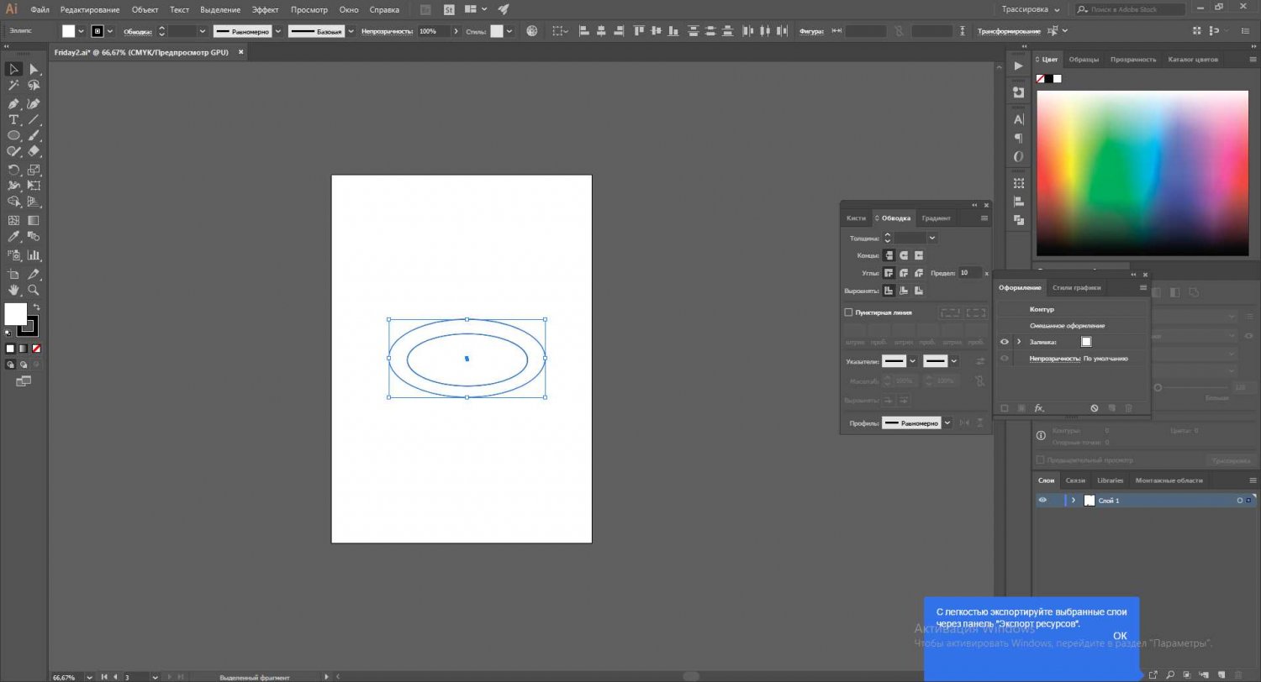Click the Change Screen Mode icon
Viewport: 1261px width, 682px height.
(x=23, y=381)
